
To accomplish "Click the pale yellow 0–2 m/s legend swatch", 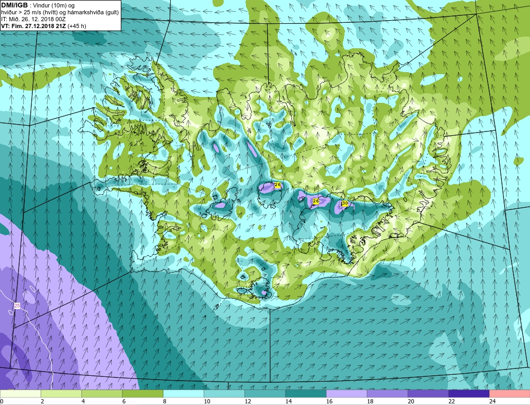I will click(x=20, y=394).
